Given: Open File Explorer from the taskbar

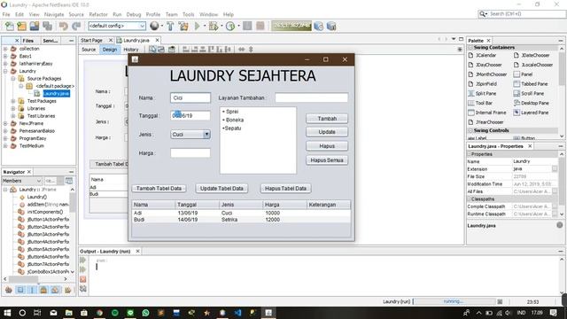Looking at the screenshot, I should [x=69, y=313].
